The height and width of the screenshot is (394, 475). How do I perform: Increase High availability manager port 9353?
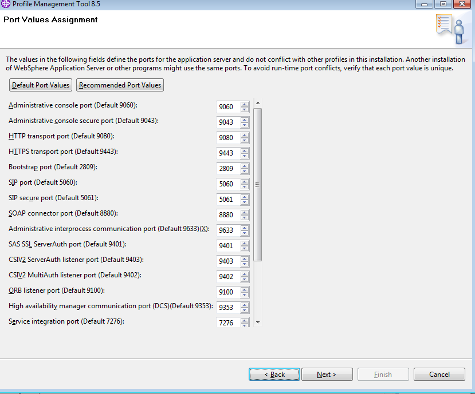click(x=245, y=305)
